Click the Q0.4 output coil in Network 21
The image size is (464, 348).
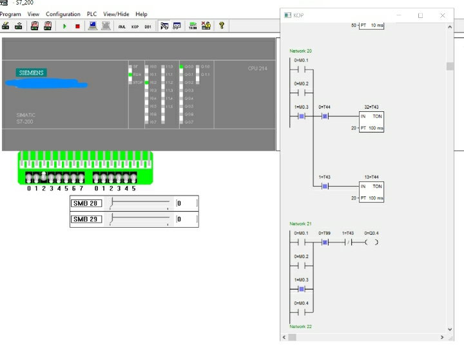(372, 243)
